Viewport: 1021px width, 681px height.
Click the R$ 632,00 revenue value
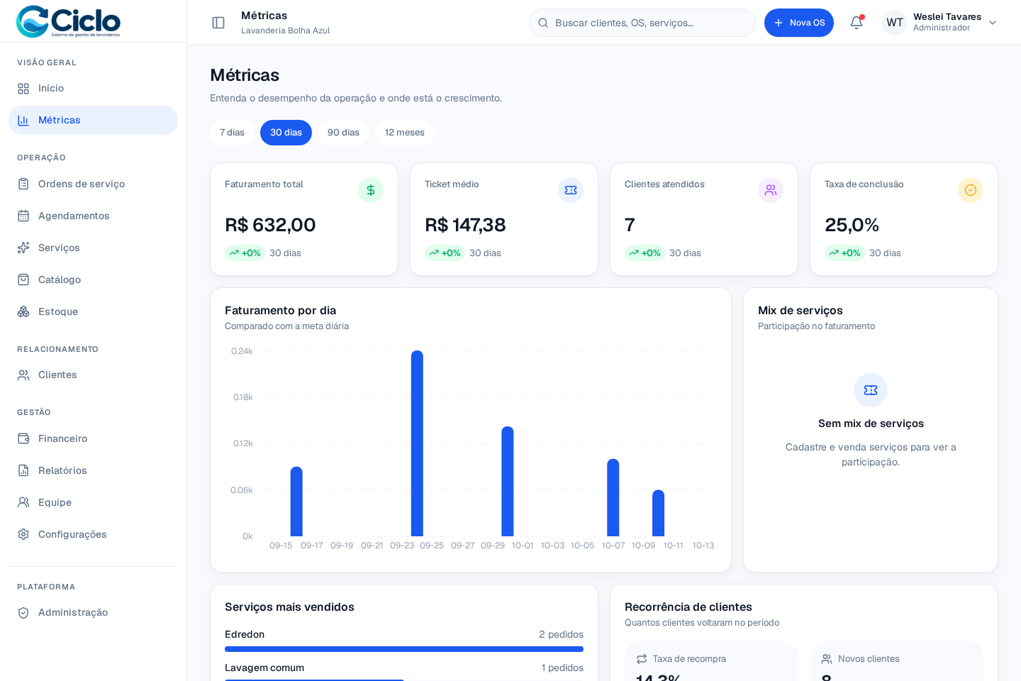tap(270, 225)
